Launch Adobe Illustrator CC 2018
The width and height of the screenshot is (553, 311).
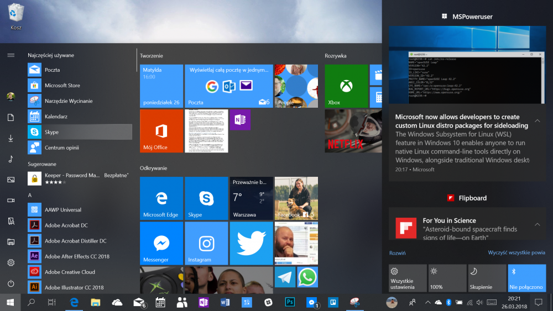pyautogui.click(x=80, y=287)
